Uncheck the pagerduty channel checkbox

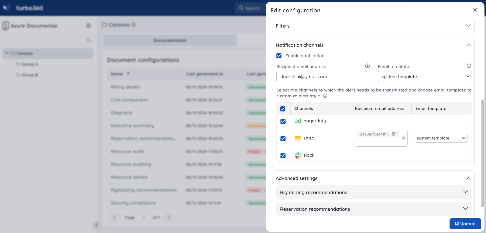[283, 121]
